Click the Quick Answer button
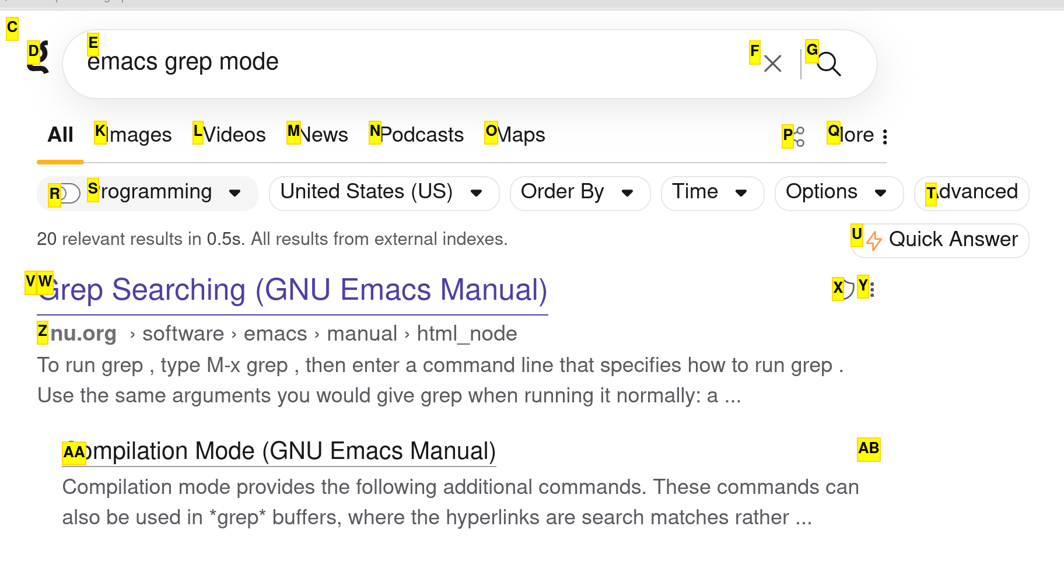Image resolution: width=1064 pixels, height=568 pixels. [940, 240]
